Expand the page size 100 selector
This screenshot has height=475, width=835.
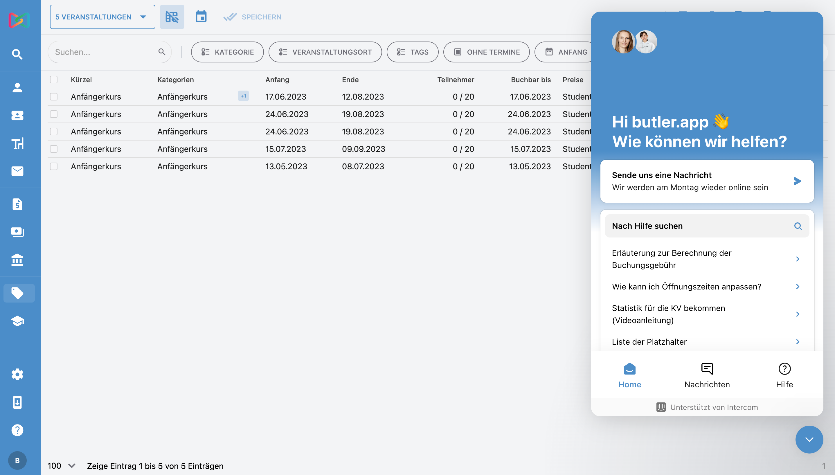[62, 465]
